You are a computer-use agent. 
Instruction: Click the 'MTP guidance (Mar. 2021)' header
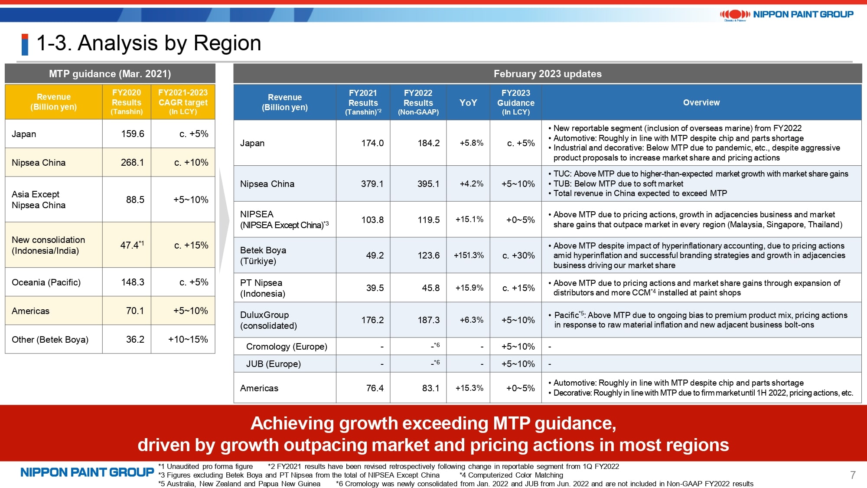110,74
